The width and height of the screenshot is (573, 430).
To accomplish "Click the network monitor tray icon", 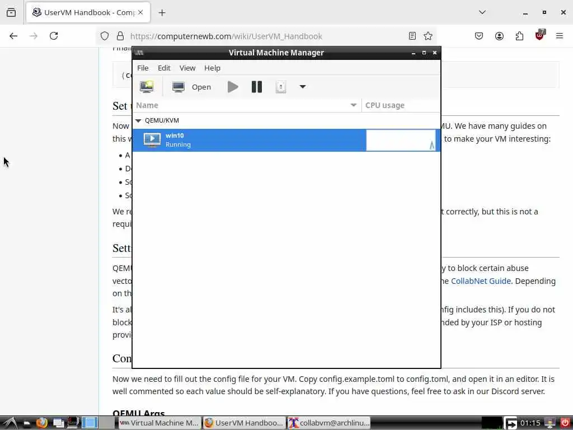I will (549, 423).
